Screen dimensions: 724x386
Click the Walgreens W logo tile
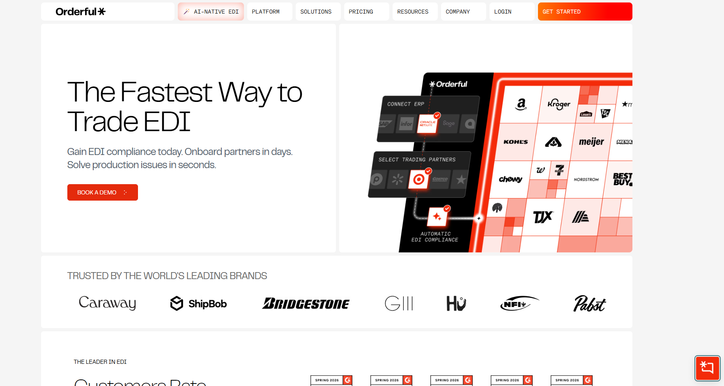541,170
